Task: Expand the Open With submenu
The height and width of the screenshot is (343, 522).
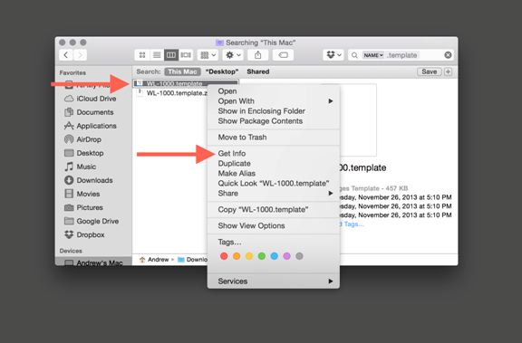Action: pos(274,101)
